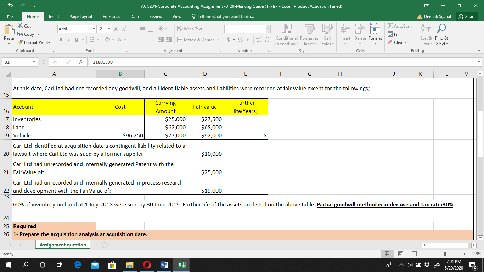
Task: Click the Name Box showing B1
Action: click(19, 62)
